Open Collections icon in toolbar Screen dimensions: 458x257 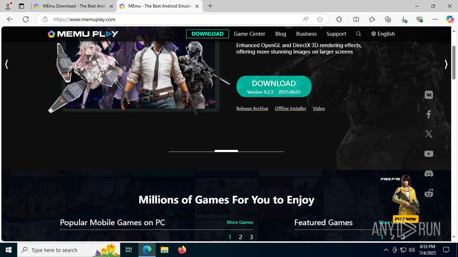tap(388, 19)
